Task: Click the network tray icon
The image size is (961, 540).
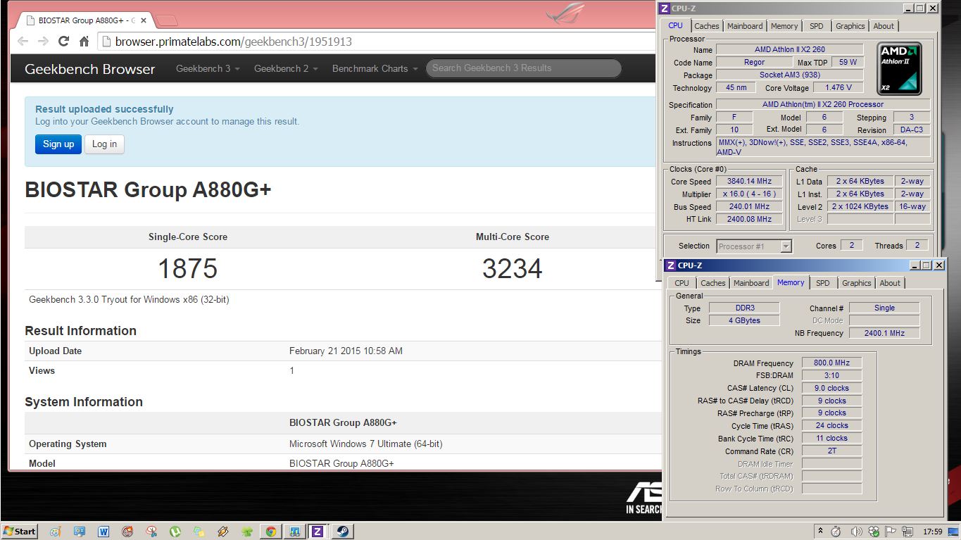Action: [907, 532]
